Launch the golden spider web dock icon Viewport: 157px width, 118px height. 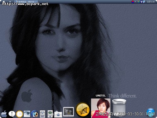tap(83, 110)
